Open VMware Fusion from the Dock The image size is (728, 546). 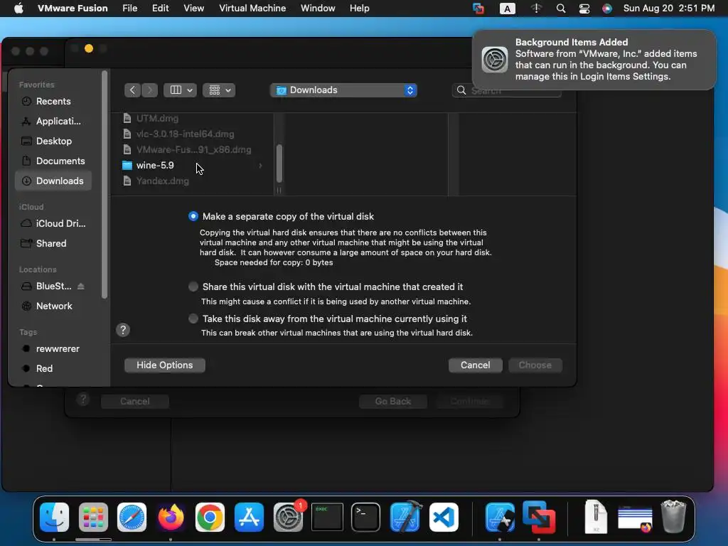pyautogui.click(x=539, y=517)
